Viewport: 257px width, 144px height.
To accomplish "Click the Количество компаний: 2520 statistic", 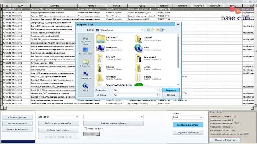I will pyautogui.click(x=224, y=116).
